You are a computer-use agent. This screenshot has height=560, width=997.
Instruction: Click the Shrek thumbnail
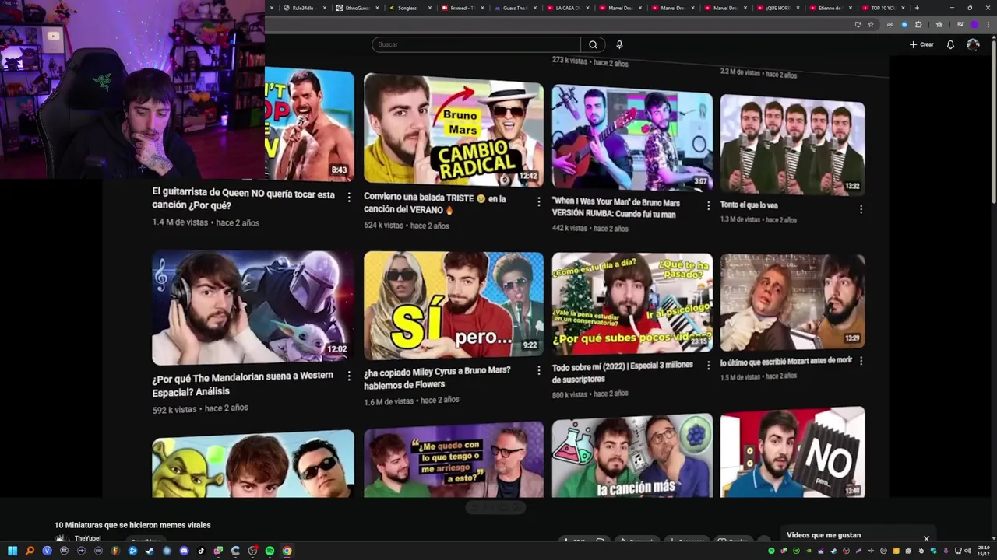253,464
